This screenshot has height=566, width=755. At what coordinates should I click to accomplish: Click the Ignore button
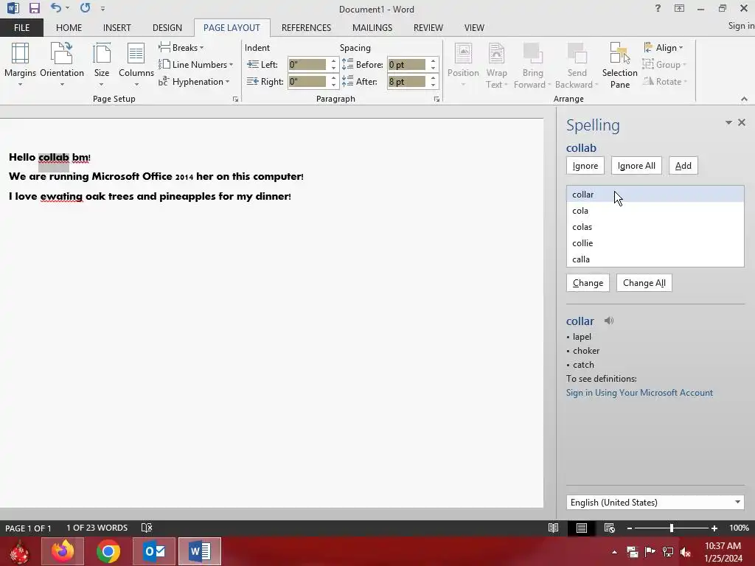point(585,166)
